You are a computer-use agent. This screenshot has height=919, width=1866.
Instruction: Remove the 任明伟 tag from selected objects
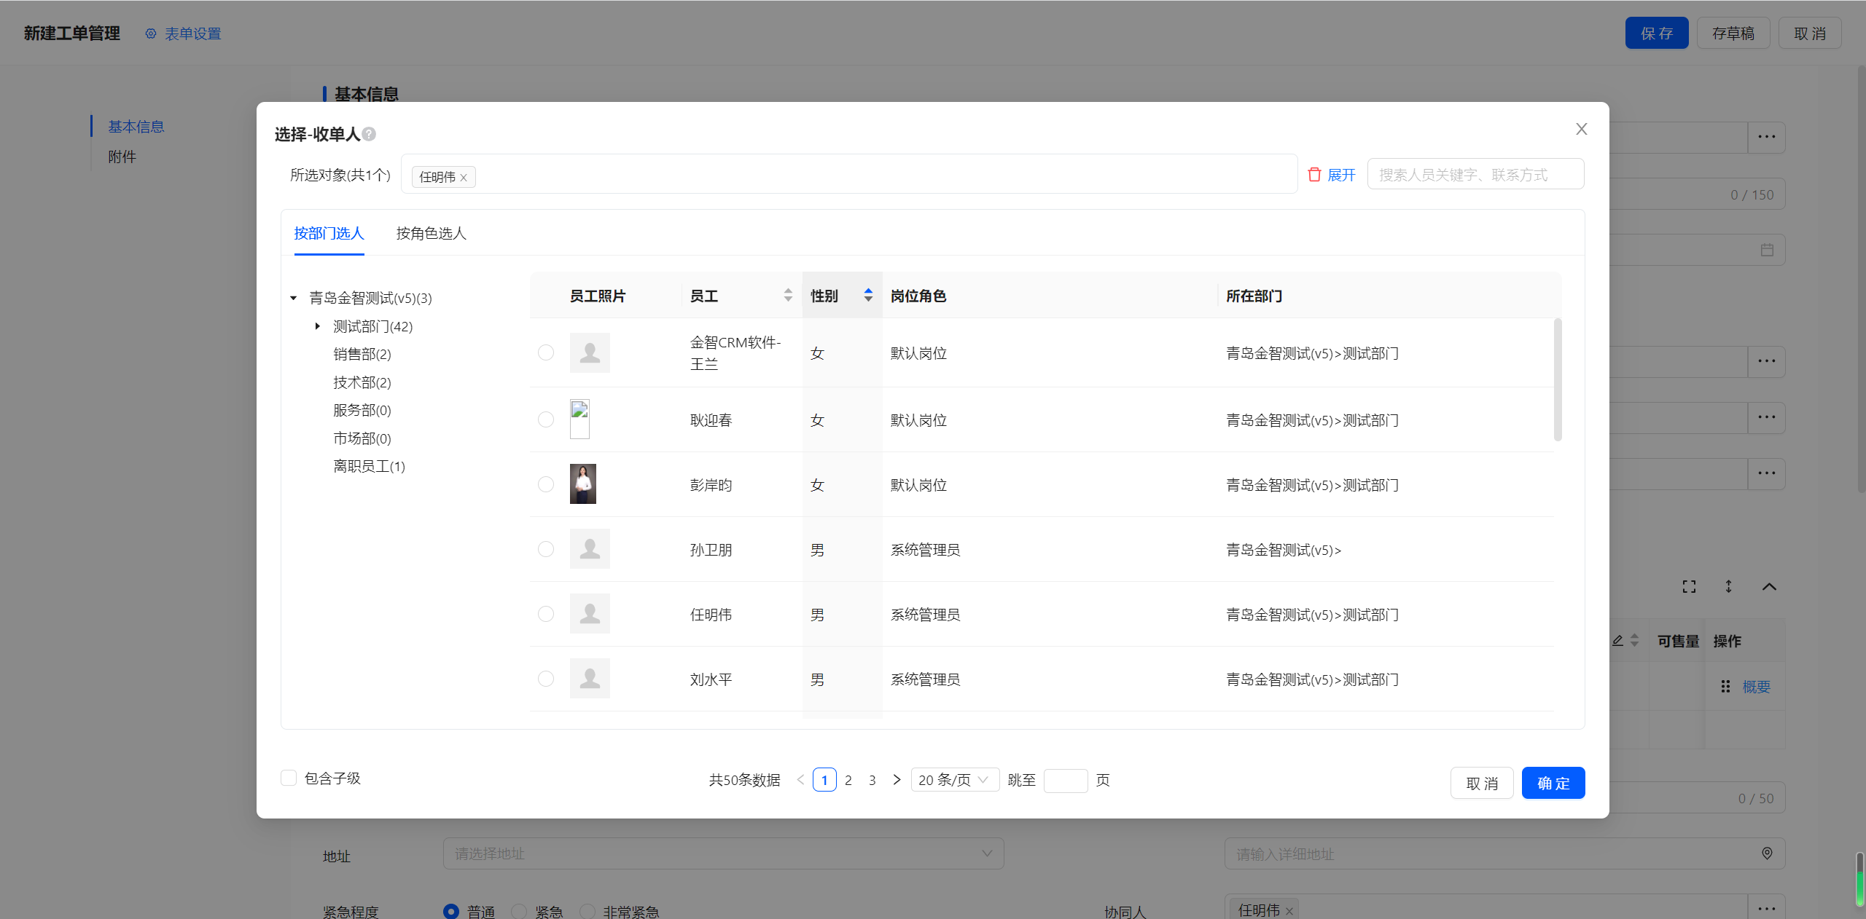tap(464, 178)
